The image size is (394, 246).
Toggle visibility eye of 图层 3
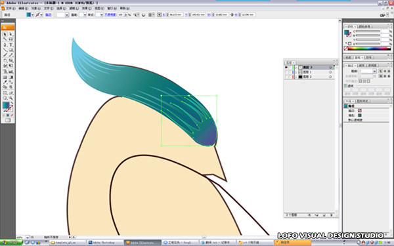pos(286,68)
